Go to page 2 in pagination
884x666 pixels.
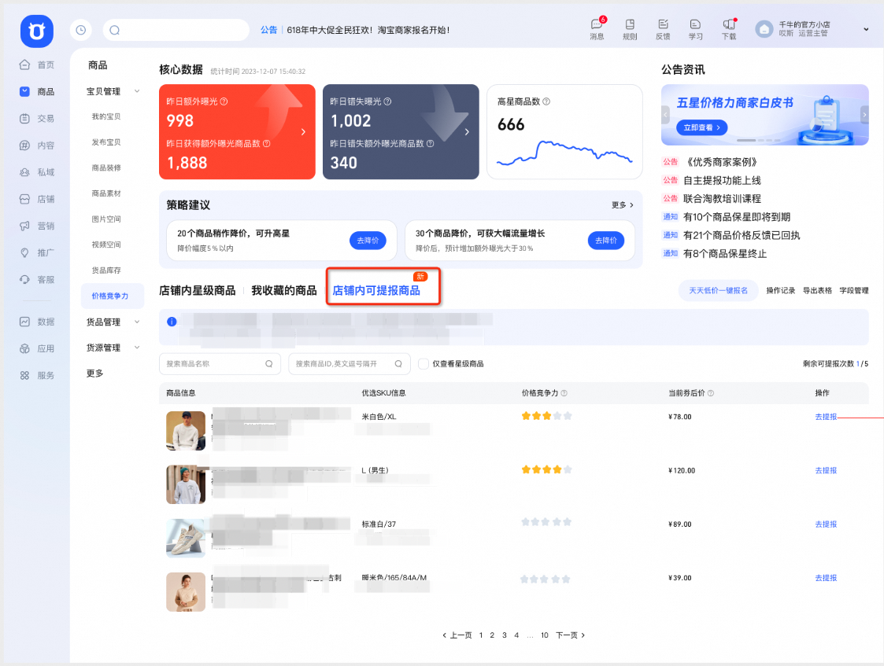click(492, 635)
